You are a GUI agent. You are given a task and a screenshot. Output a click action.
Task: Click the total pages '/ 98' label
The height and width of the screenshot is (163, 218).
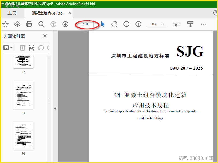[x=85, y=24]
